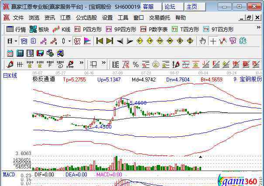Click the floppy disk save icon
Image resolution: width=264 pixels, height=186 pixels.
click(x=40, y=53)
